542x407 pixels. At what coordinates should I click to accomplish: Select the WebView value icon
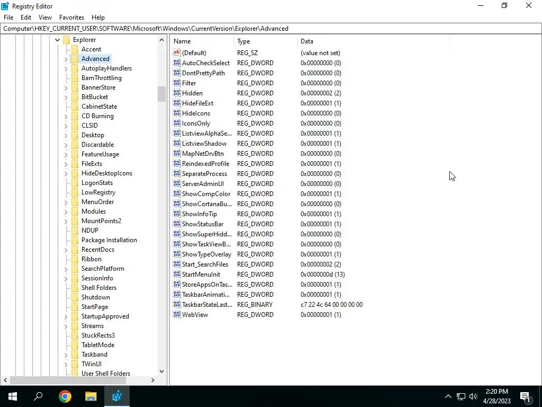click(x=177, y=314)
